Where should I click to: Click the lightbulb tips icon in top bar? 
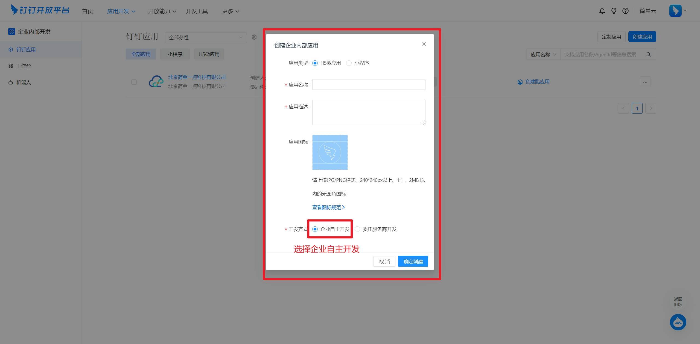pyautogui.click(x=614, y=11)
